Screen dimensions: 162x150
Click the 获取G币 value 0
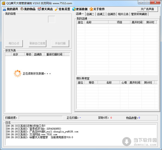tap(111, 118)
